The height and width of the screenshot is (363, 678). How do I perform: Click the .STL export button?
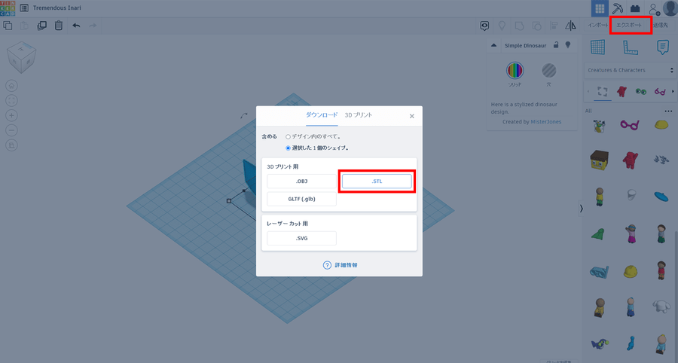click(x=377, y=181)
